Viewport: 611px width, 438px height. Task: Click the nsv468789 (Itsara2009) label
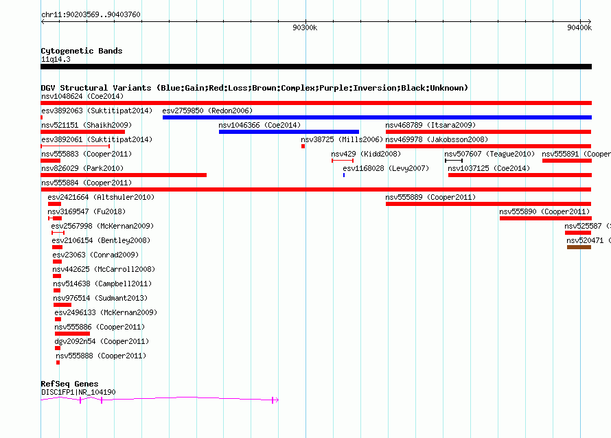click(430, 125)
